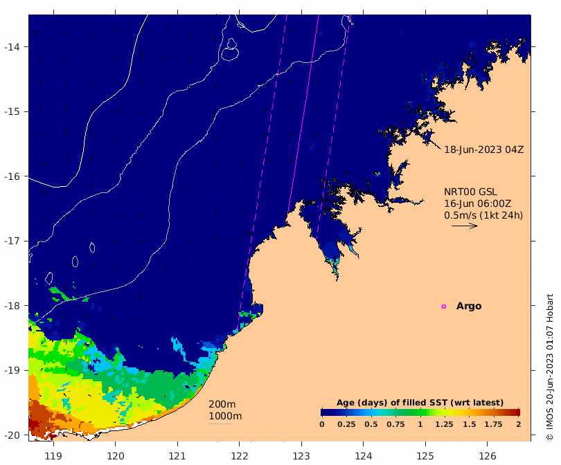Click latitude axis label '-16'
The width and height of the screenshot is (561, 465).
point(12,176)
